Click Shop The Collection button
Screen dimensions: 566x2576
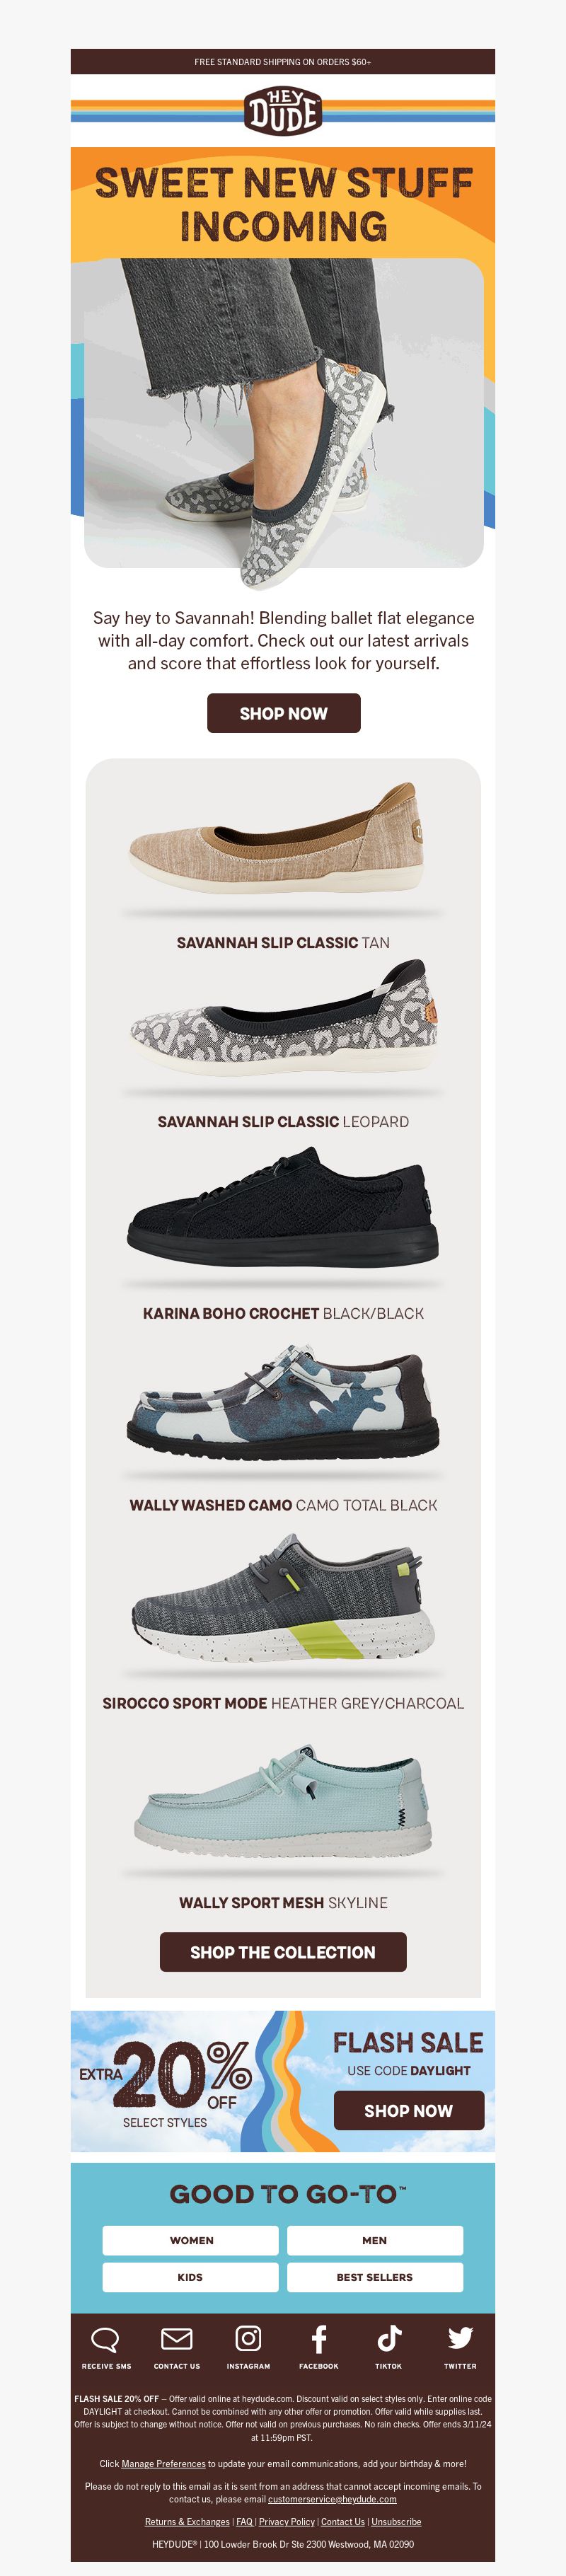pyautogui.click(x=283, y=1952)
